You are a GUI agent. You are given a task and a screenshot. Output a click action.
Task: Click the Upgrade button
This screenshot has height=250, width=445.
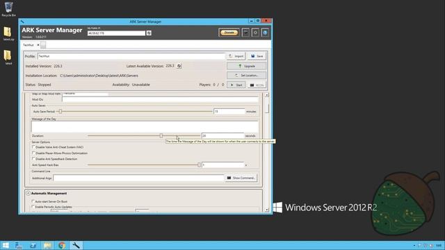tap(246, 66)
